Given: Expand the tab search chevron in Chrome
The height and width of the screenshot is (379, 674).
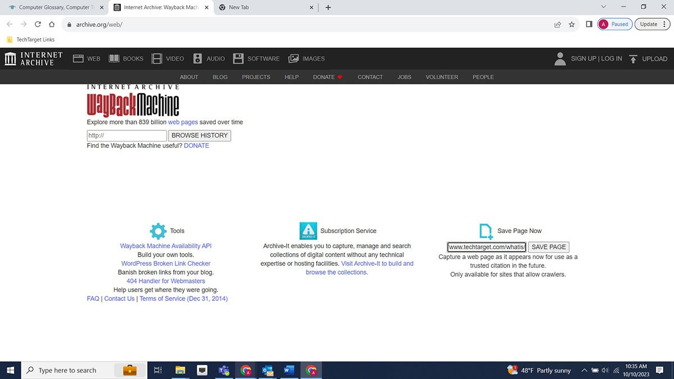Looking at the screenshot, I should pos(603,7).
